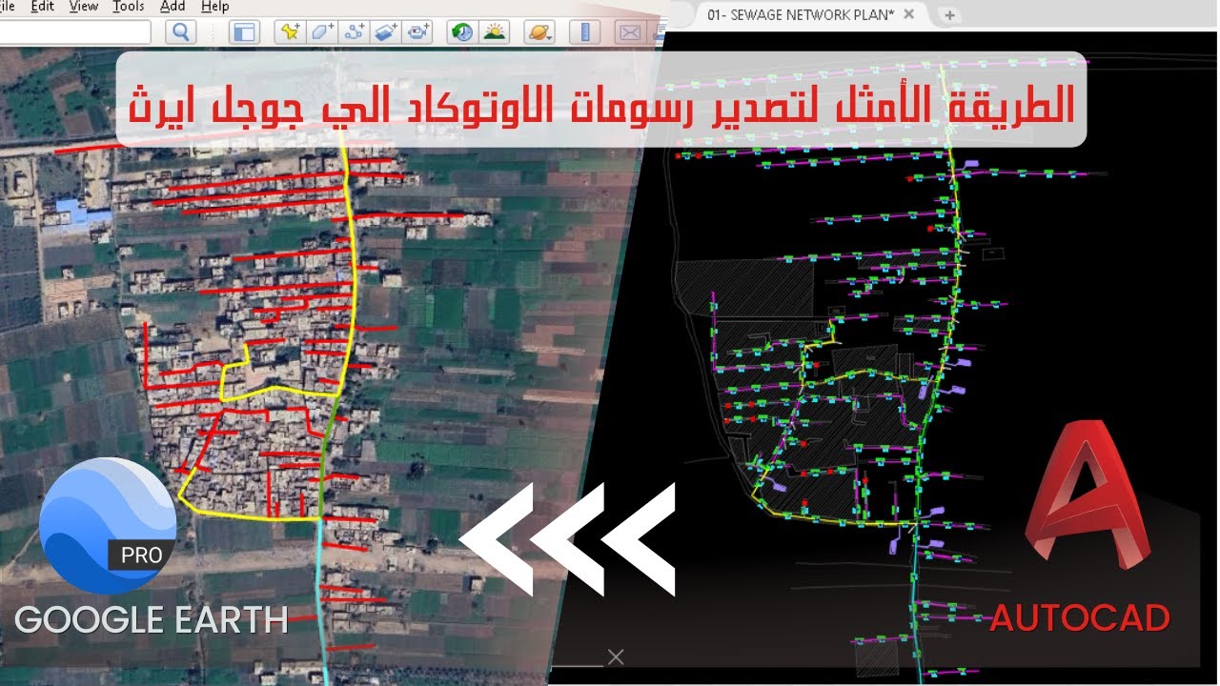Close the SEWAGE NETWORK PLAN drawing tab
Image resolution: width=1220 pixels, height=686 pixels.
pos(908,14)
